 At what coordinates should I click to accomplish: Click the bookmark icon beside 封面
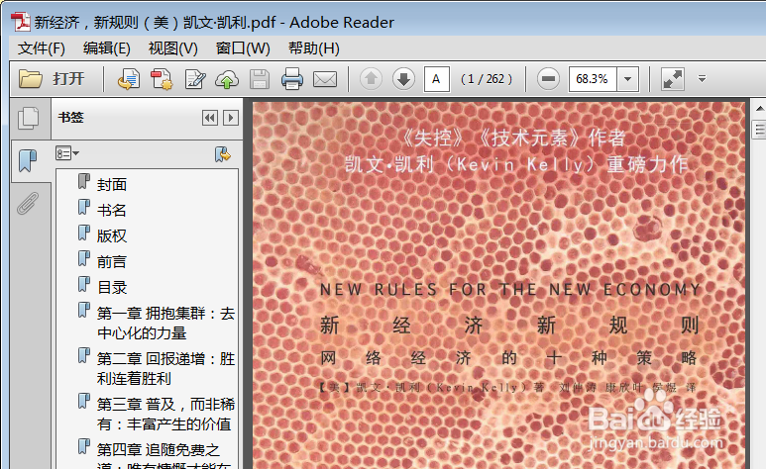pos(84,181)
